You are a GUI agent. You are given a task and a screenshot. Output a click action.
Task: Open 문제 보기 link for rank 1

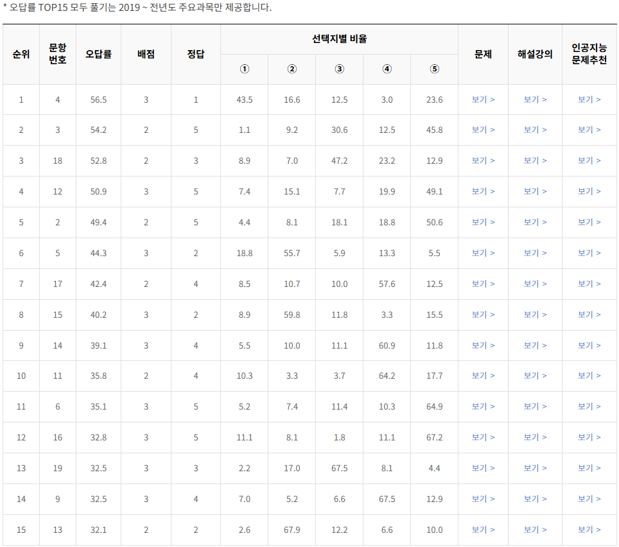coord(483,100)
